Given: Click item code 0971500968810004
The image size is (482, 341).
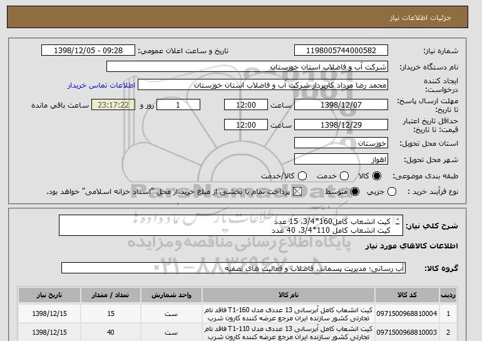Looking at the screenshot, I should click(x=407, y=313).
